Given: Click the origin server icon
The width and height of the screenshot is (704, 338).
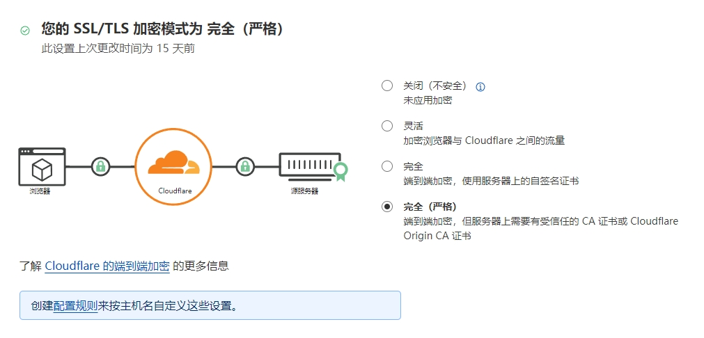Looking at the screenshot, I should click(x=310, y=166).
